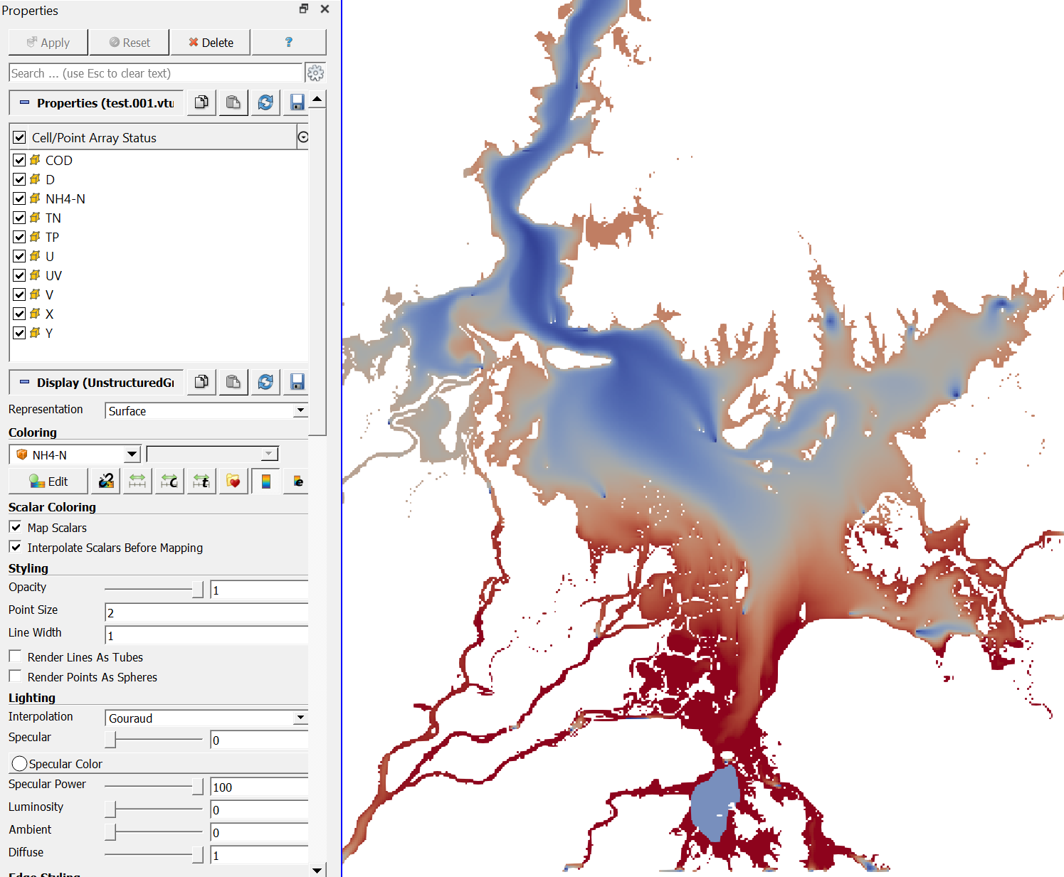This screenshot has height=877, width=1064.
Task: Toggle Map Scalars checkbox
Action: [15, 527]
